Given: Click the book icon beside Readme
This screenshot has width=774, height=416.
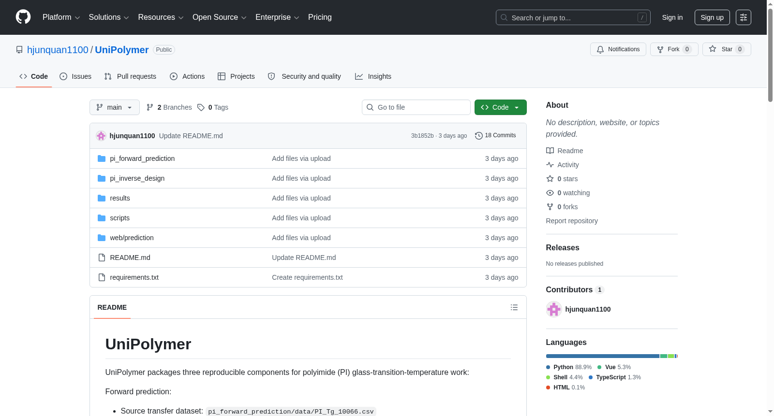Looking at the screenshot, I should tap(550, 151).
